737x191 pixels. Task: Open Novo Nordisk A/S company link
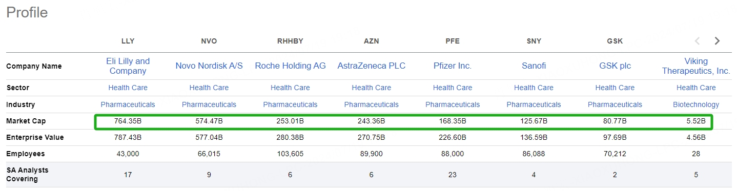pos(209,66)
